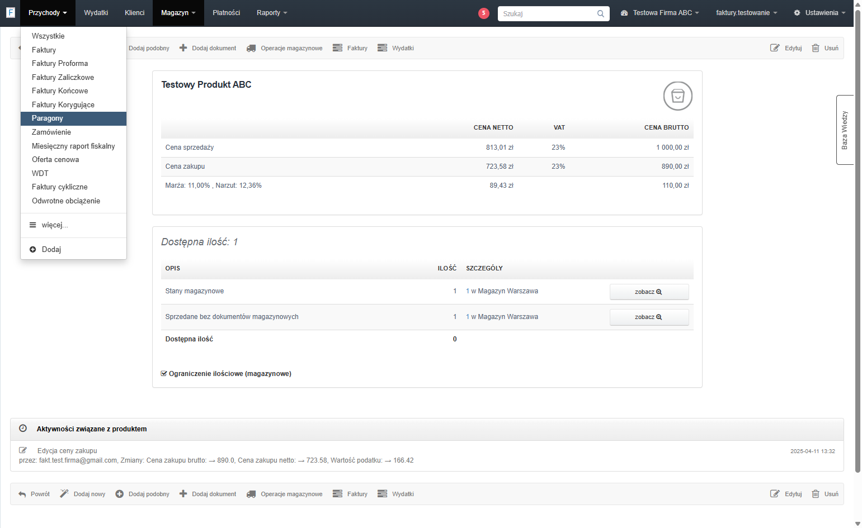The width and height of the screenshot is (862, 528).
Task: Open Płatności in the top navigation
Action: pos(227,13)
